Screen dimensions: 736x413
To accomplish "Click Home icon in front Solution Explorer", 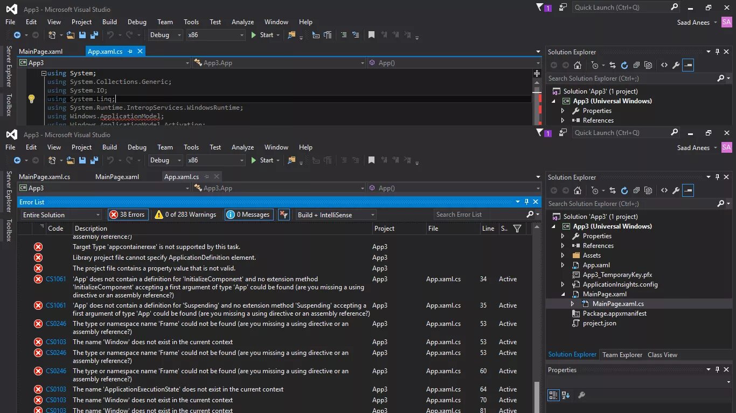I will click(x=578, y=190).
